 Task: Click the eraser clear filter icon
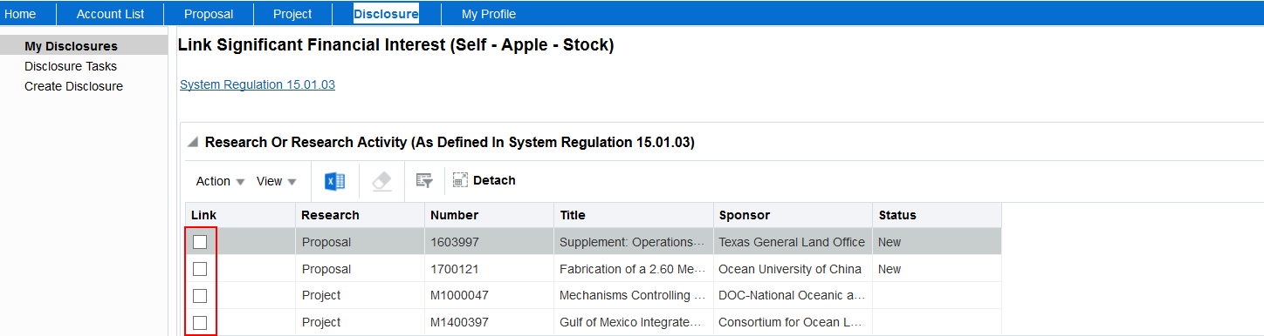[381, 181]
